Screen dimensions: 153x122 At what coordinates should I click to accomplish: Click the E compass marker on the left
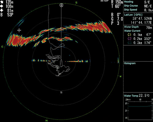point(2,47)
